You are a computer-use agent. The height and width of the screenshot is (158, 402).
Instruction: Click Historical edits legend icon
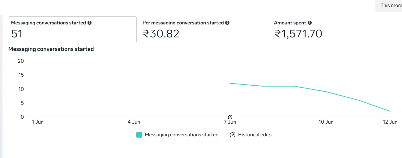point(233,135)
